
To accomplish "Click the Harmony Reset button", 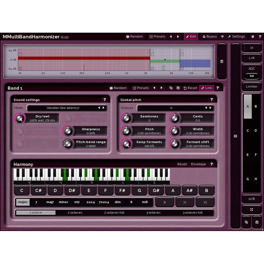I will point(182,164).
